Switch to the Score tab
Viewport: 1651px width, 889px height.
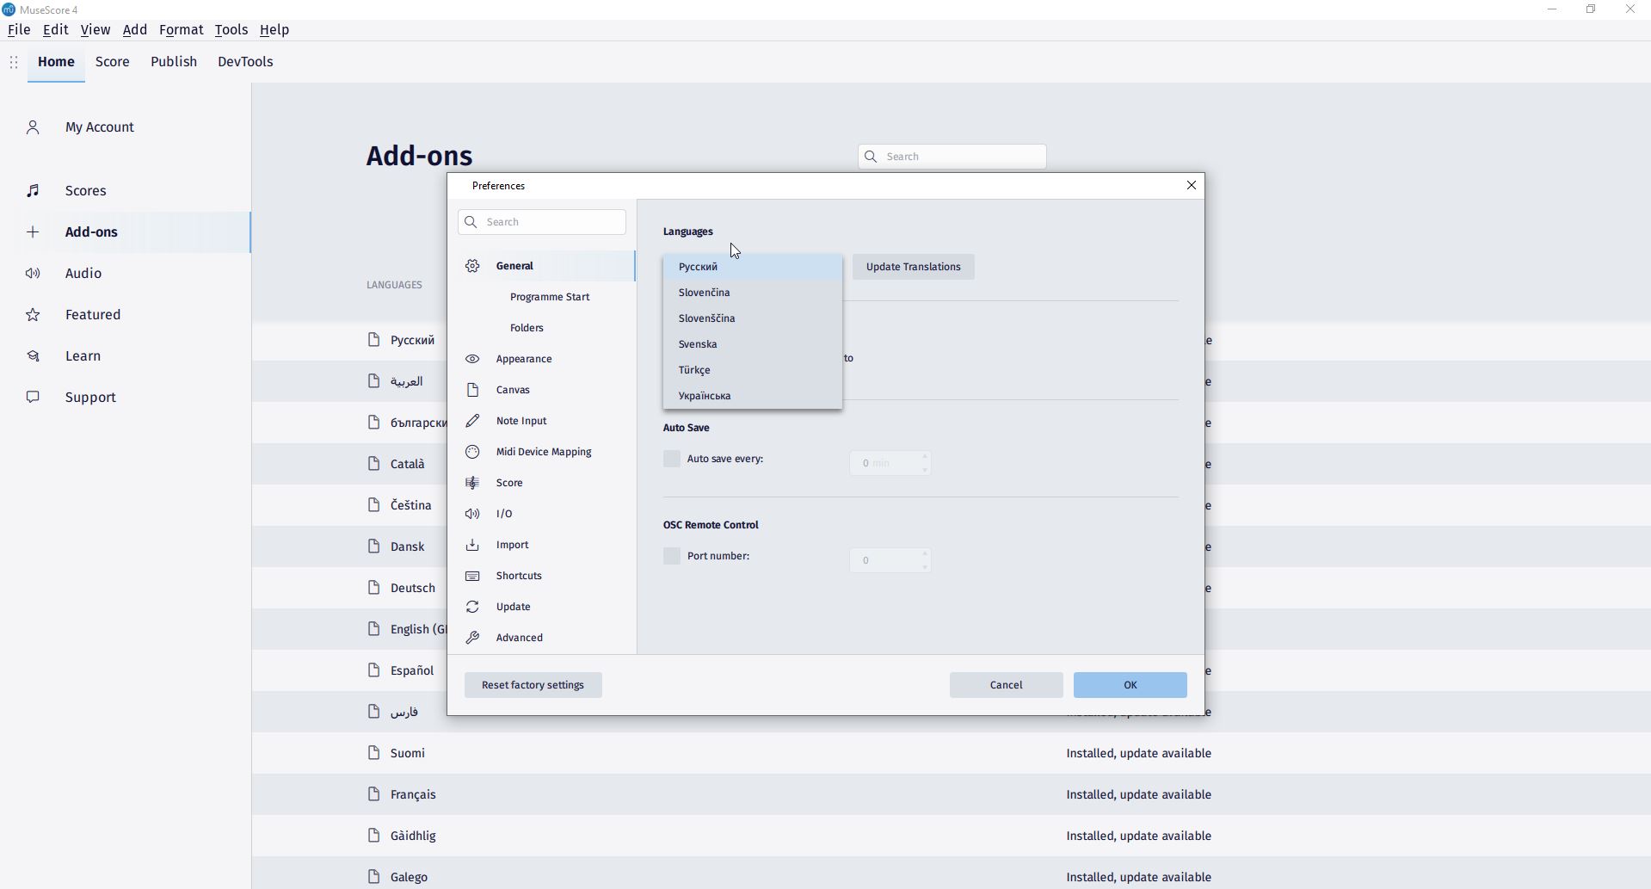(113, 62)
